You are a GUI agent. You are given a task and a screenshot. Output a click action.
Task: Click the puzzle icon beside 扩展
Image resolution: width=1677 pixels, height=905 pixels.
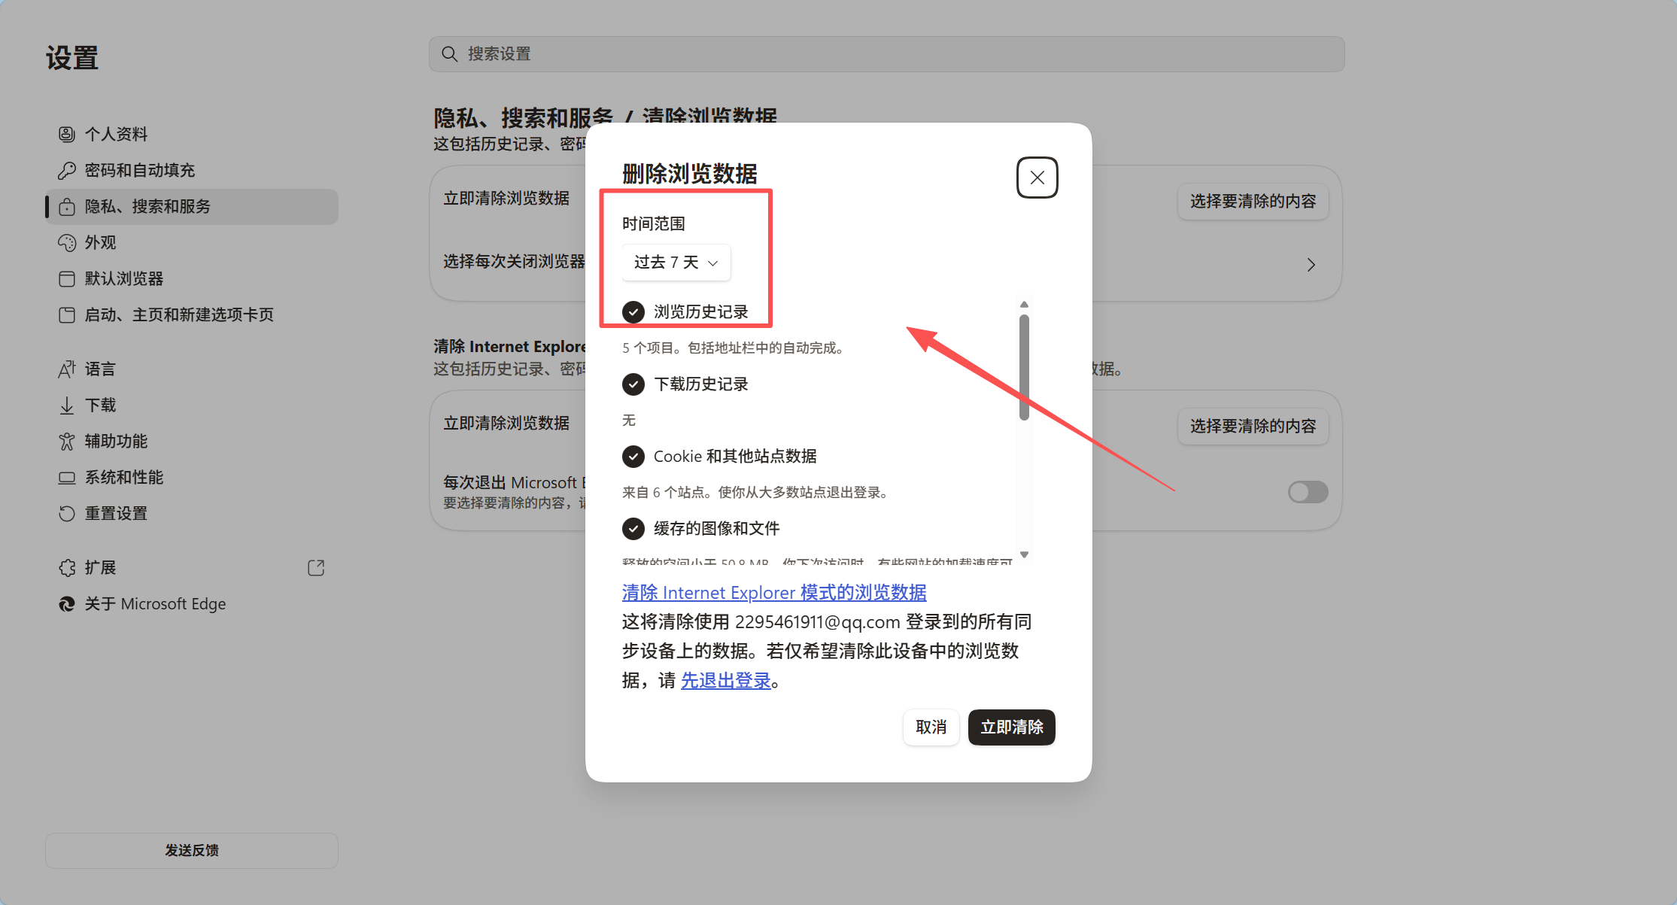[67, 567]
